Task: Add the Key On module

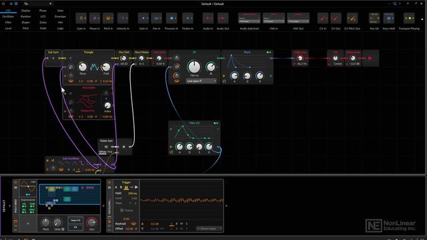Action: (x=374, y=18)
